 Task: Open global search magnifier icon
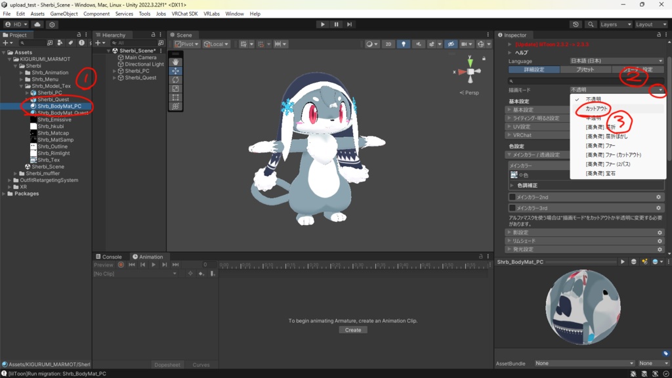pos(591,24)
